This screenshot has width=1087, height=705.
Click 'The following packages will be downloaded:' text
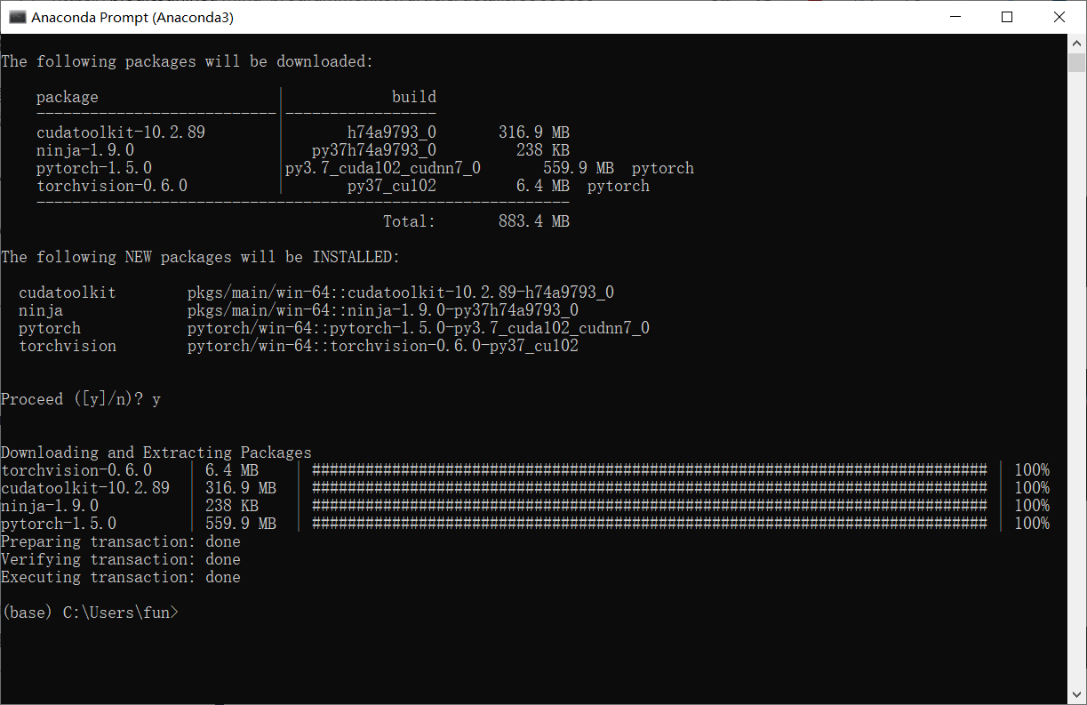coord(188,61)
